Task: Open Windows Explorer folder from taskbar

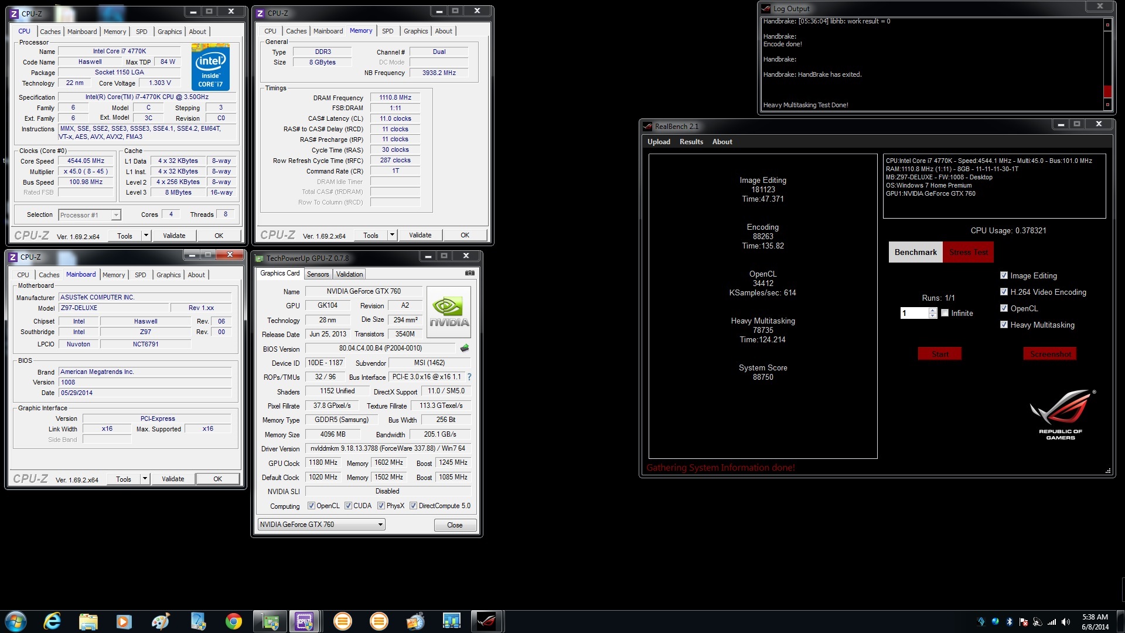Action: point(88,621)
